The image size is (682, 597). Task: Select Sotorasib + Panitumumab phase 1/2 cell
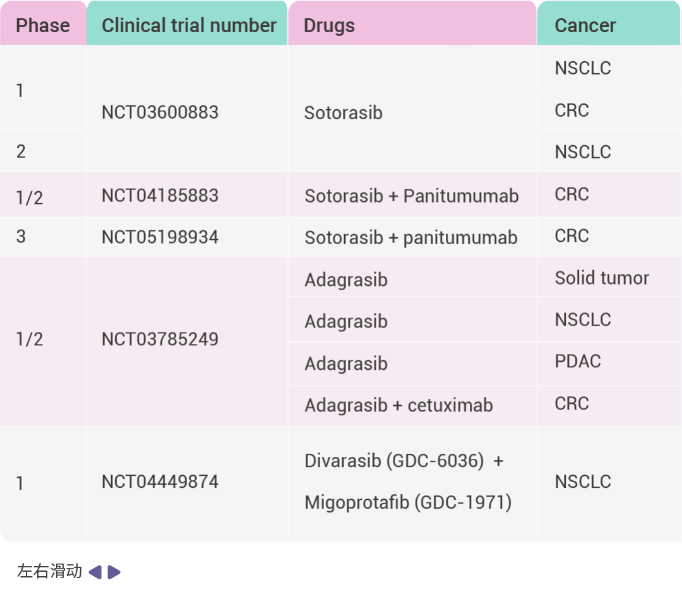tap(411, 196)
